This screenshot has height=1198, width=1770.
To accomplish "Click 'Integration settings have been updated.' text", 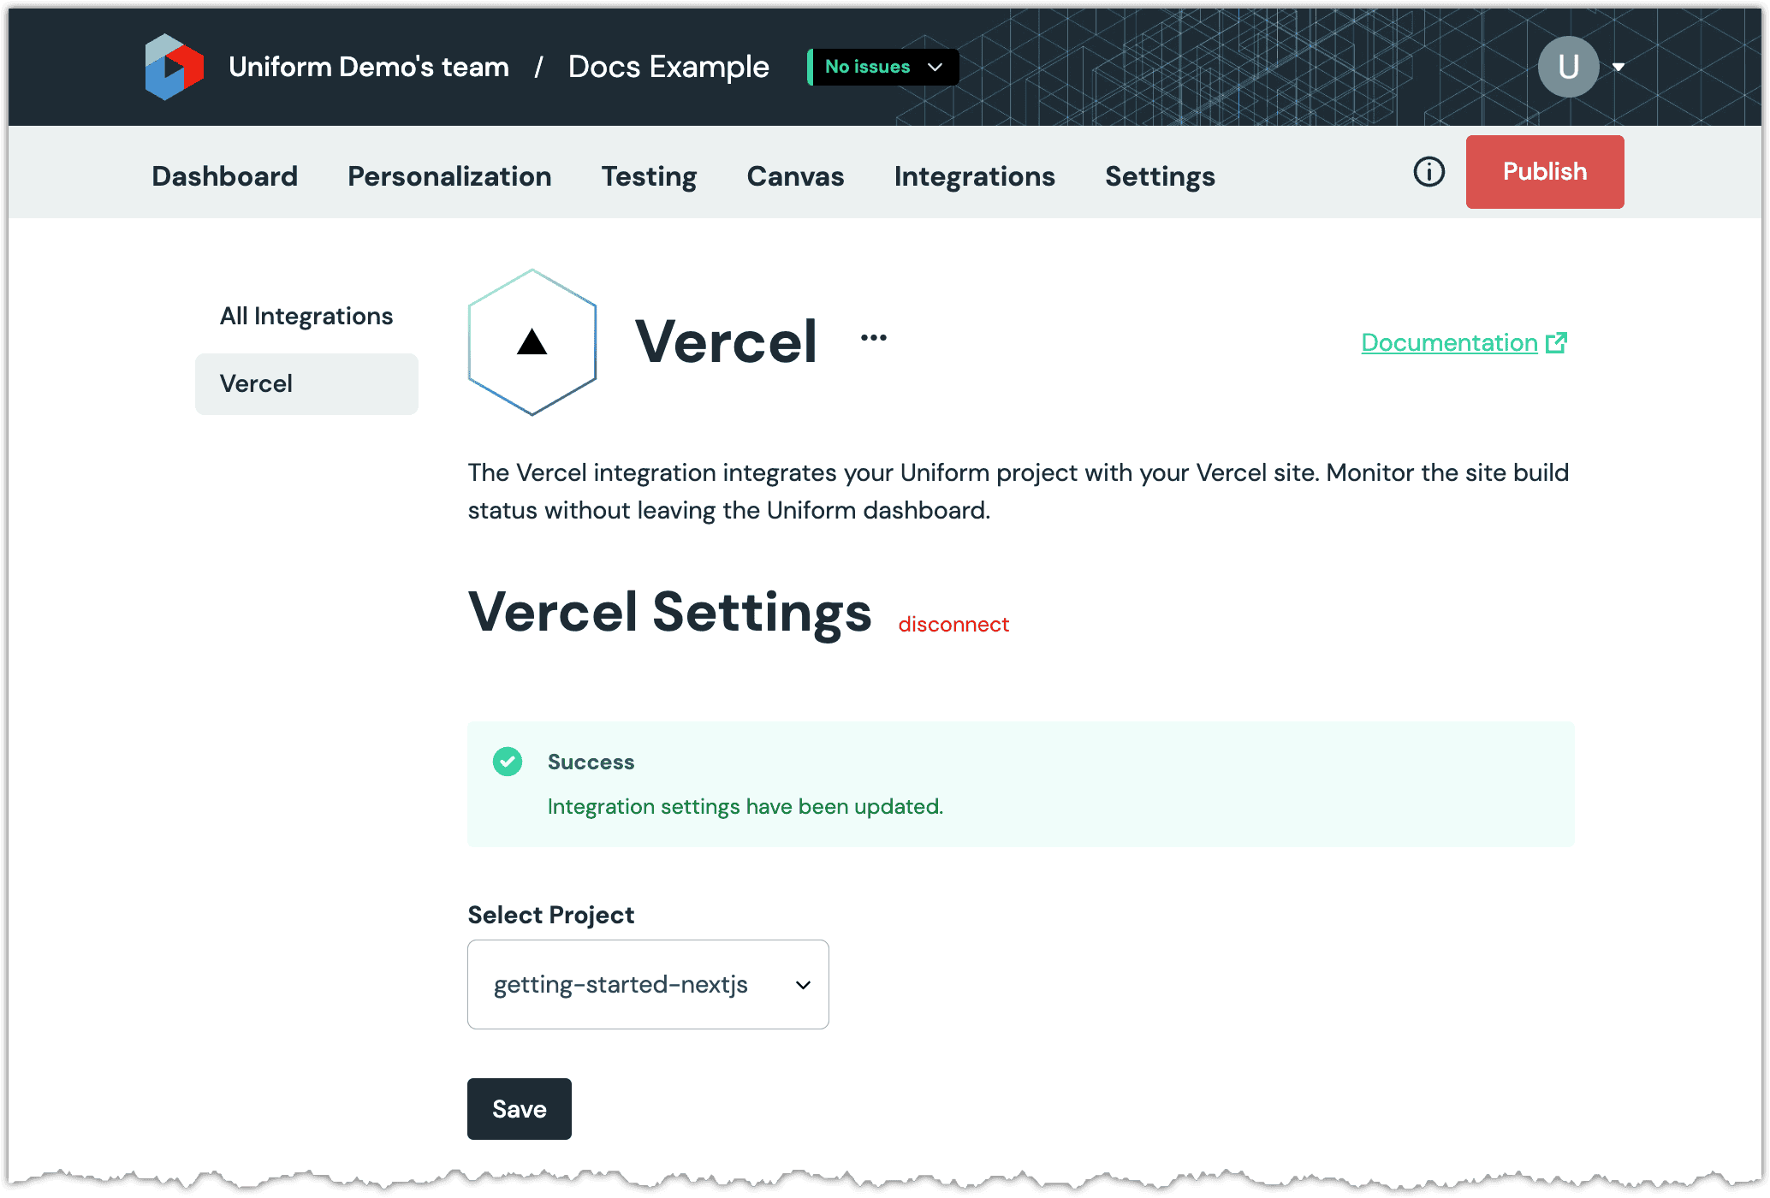I will [x=745, y=807].
